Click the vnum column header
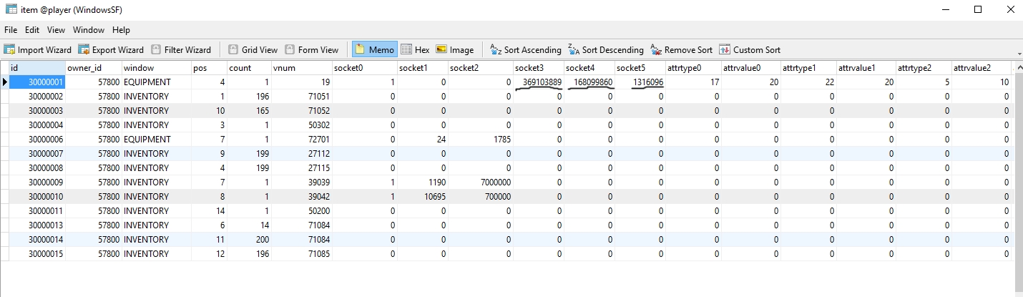 [x=300, y=67]
